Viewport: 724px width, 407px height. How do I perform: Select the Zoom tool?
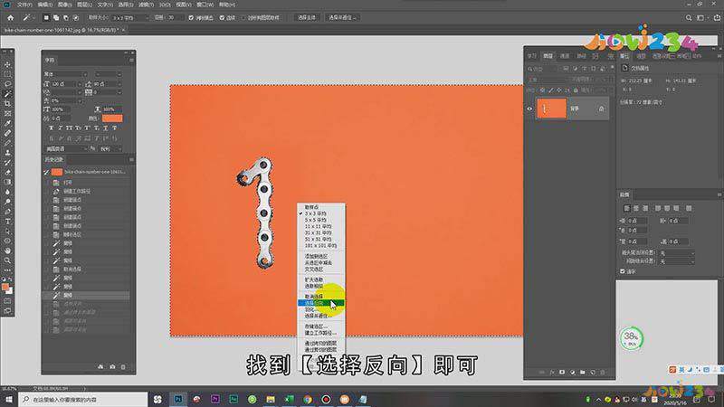tap(7, 260)
